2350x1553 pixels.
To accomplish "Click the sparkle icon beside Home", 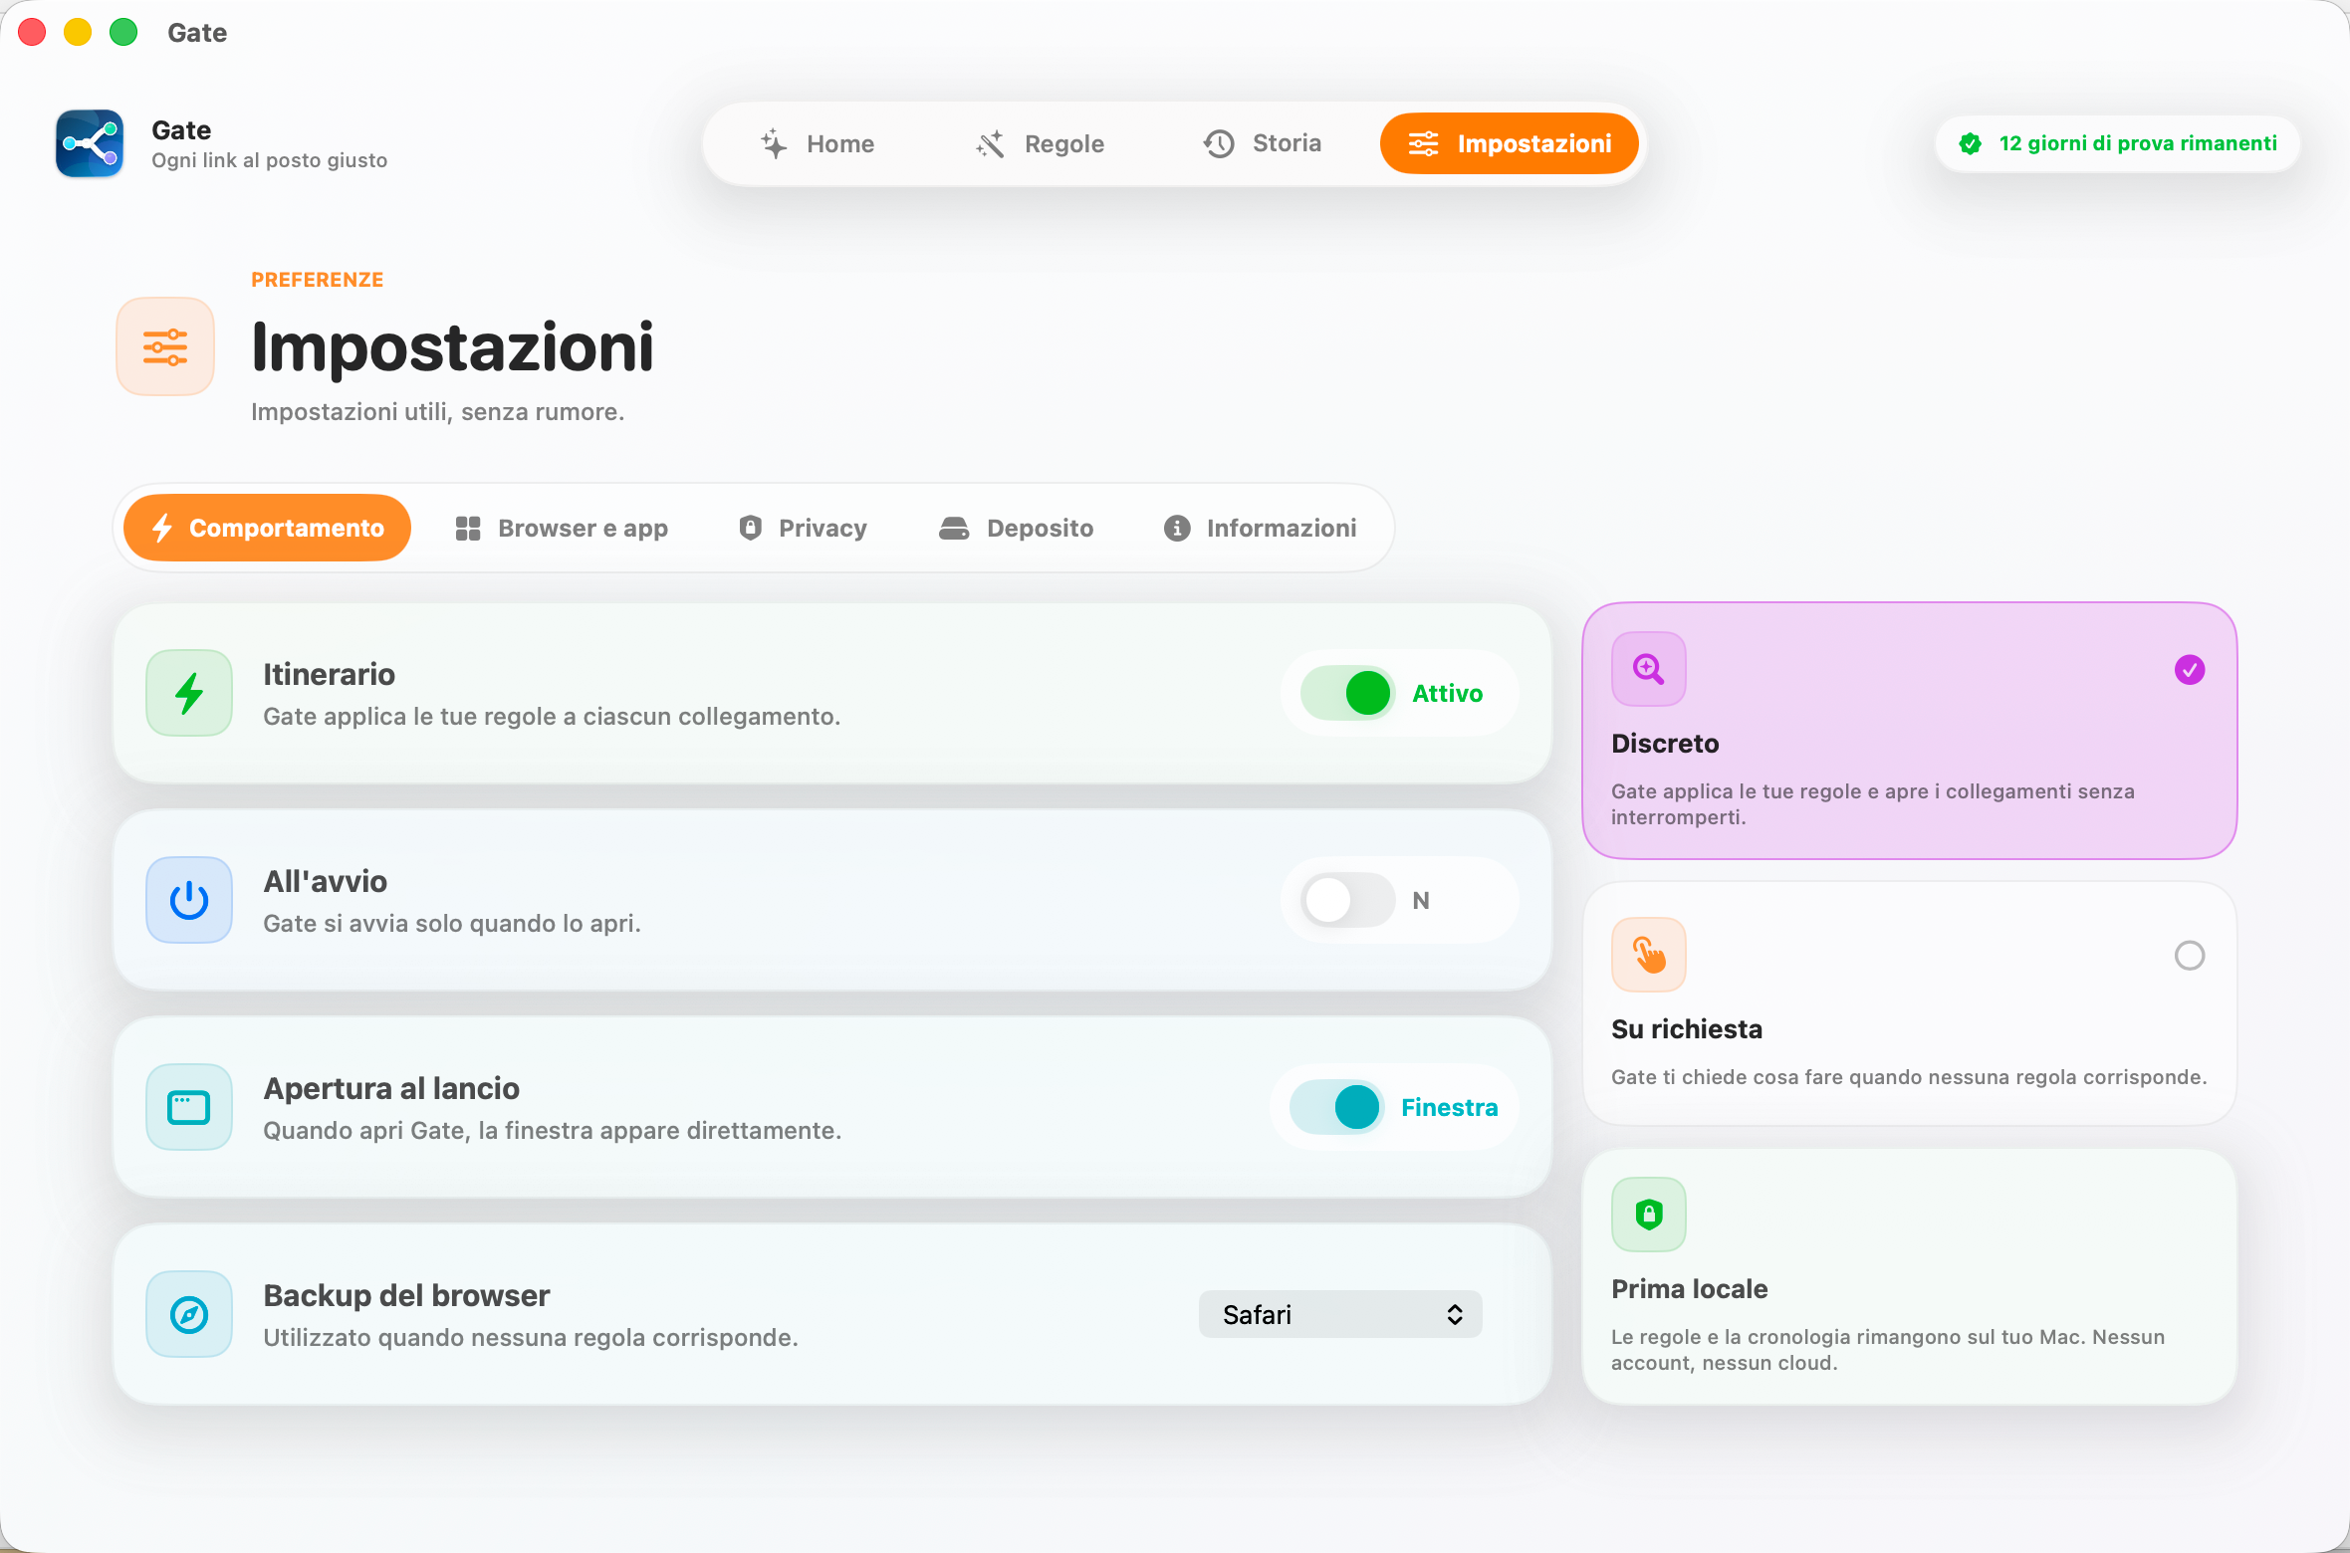I will [x=774, y=144].
